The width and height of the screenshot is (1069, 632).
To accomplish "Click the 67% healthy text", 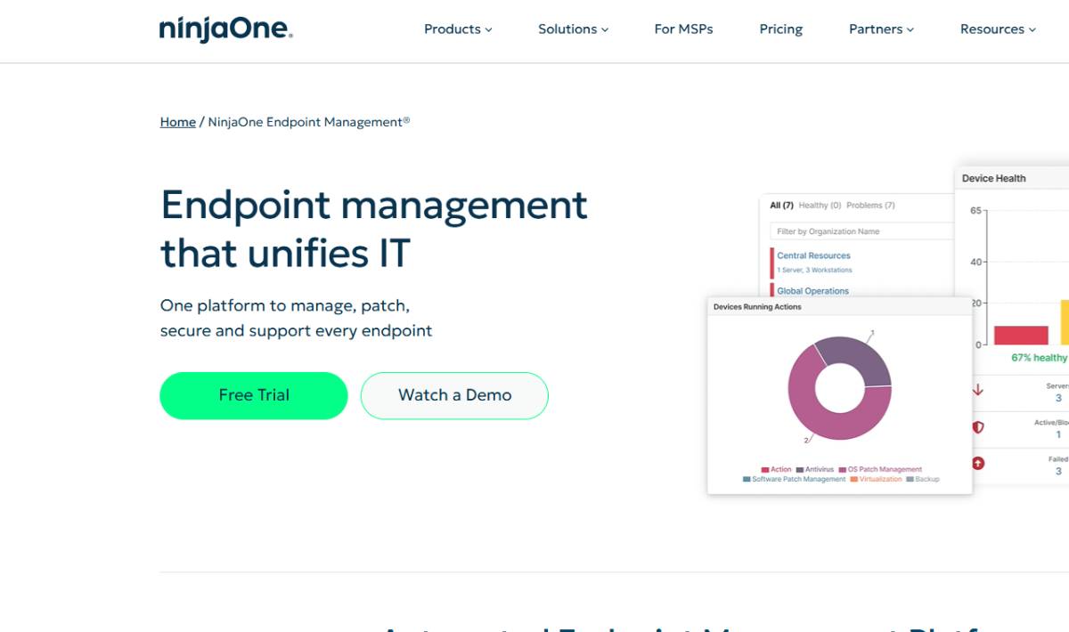I will pos(1039,358).
